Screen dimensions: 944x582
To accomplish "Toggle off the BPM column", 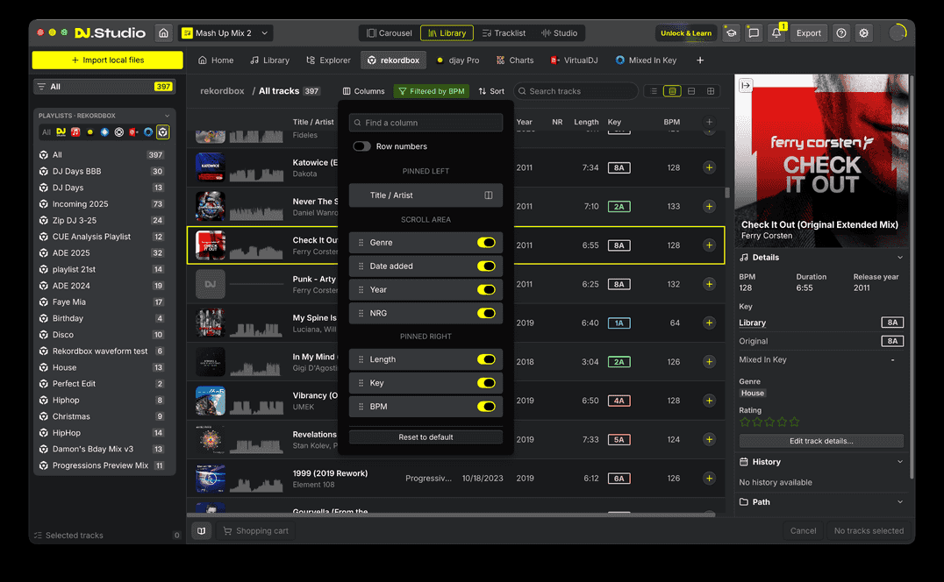I will [486, 407].
